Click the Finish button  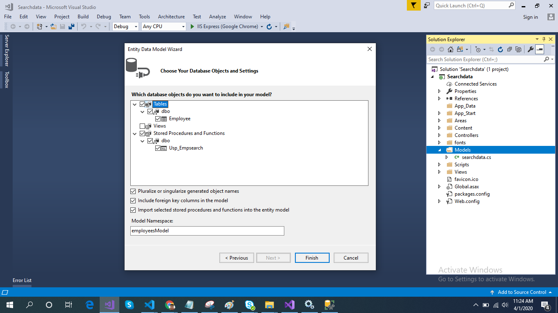tap(312, 258)
